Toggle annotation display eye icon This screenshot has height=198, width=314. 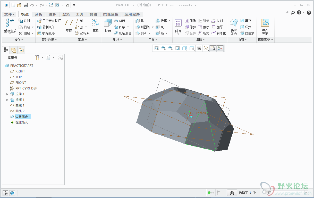[x=213, y=48]
